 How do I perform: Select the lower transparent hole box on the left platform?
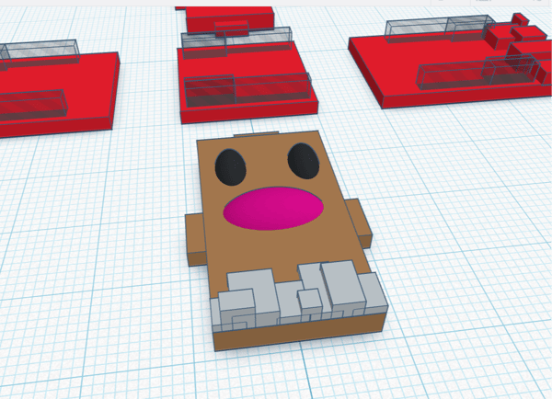tap(32, 106)
